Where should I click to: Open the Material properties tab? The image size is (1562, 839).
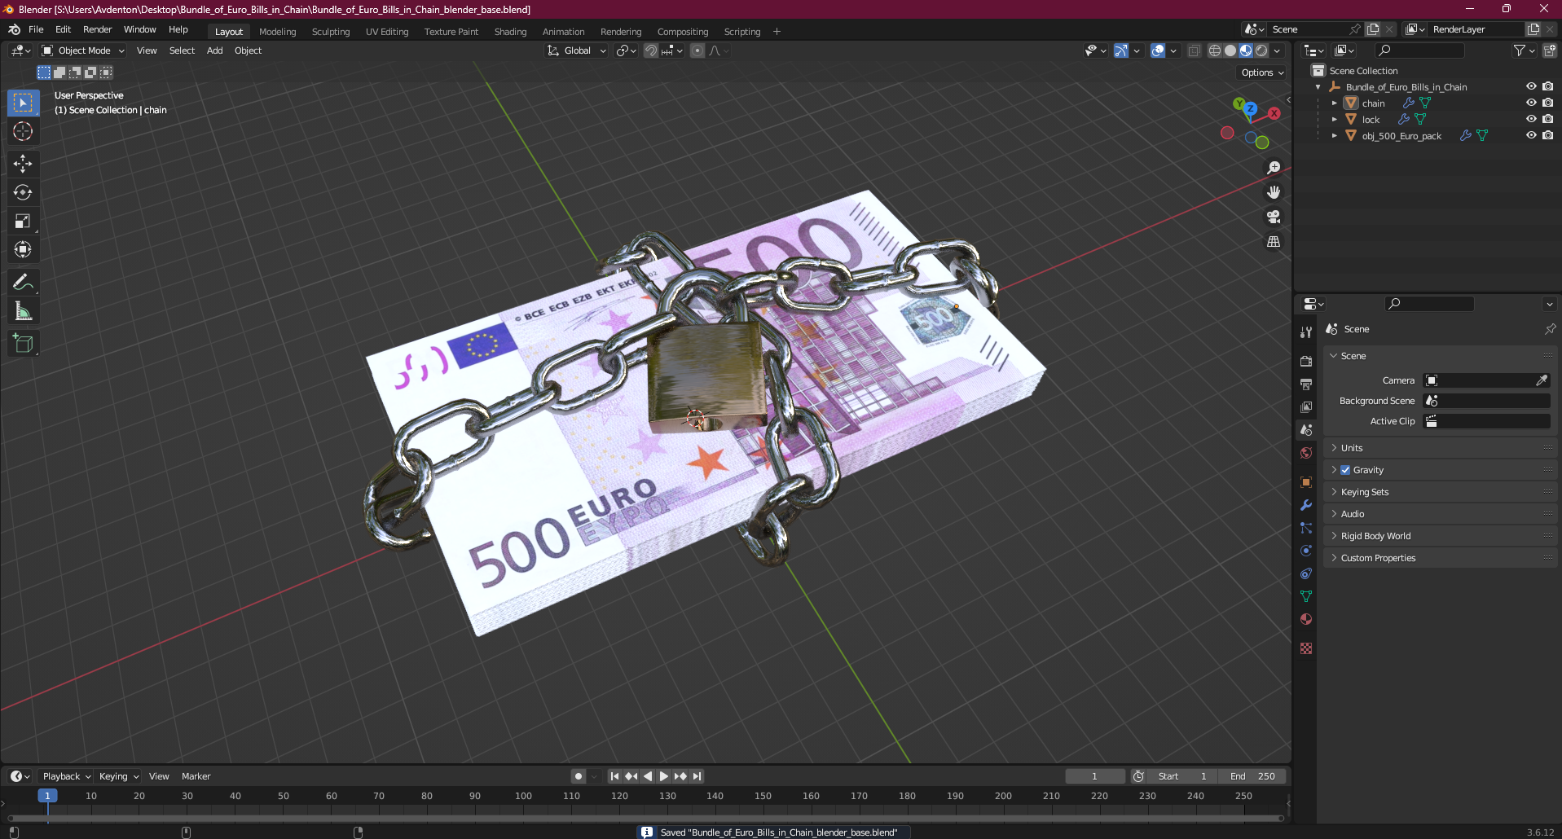(1306, 619)
